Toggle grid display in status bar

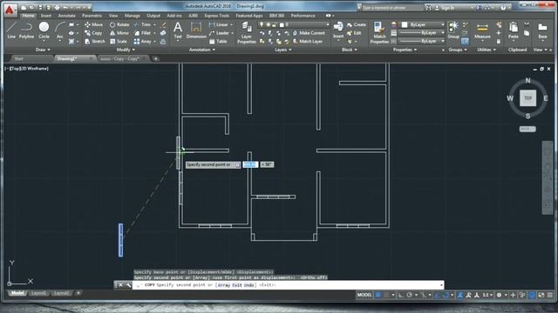pyautogui.click(x=378, y=295)
